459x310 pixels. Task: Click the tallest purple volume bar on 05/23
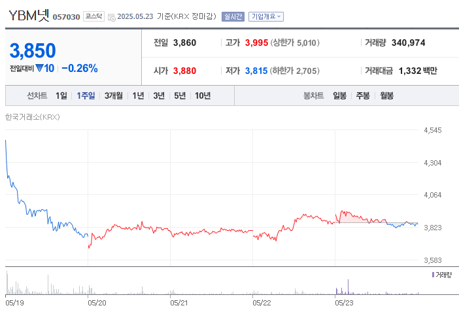tap(348, 287)
